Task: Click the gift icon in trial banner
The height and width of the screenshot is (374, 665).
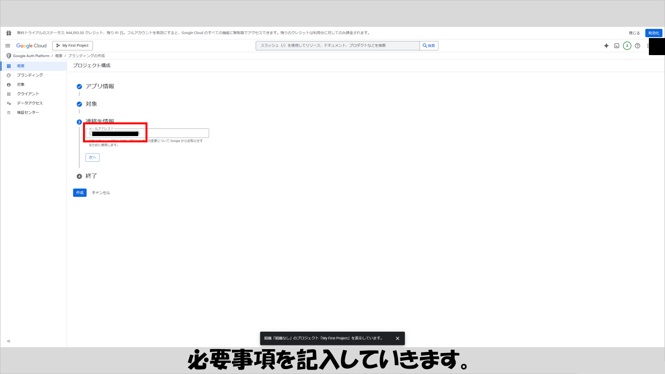Action: pos(8,33)
